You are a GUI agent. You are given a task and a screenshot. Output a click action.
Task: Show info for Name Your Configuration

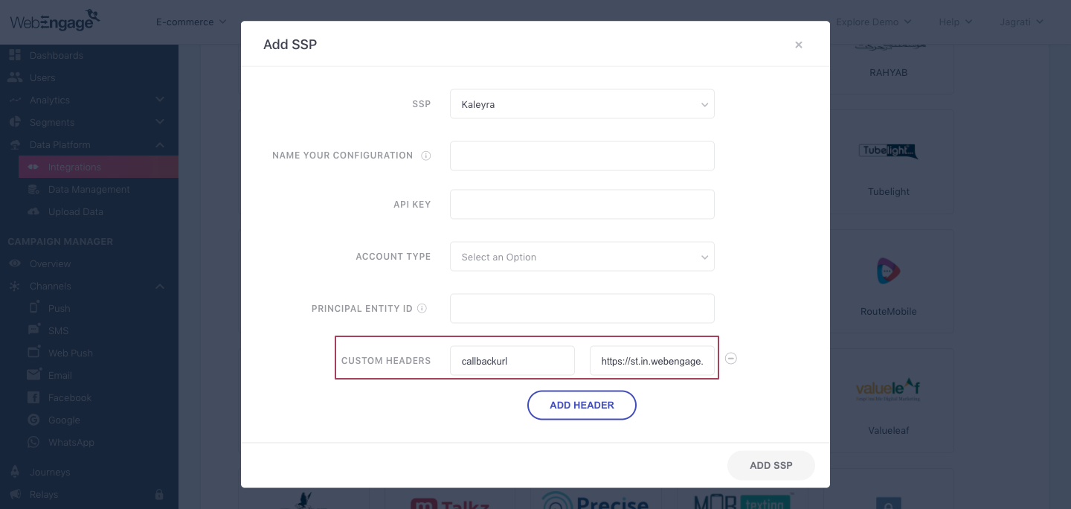coord(426,156)
